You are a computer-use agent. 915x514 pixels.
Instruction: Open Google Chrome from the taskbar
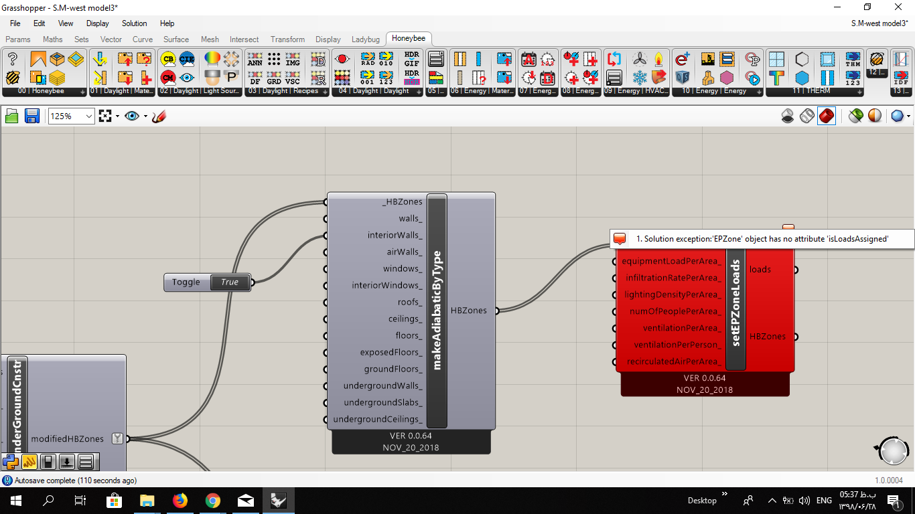[213, 501]
